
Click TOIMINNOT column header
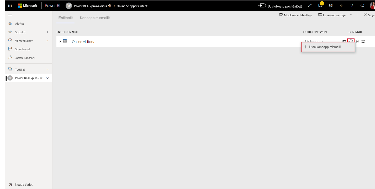355,32
